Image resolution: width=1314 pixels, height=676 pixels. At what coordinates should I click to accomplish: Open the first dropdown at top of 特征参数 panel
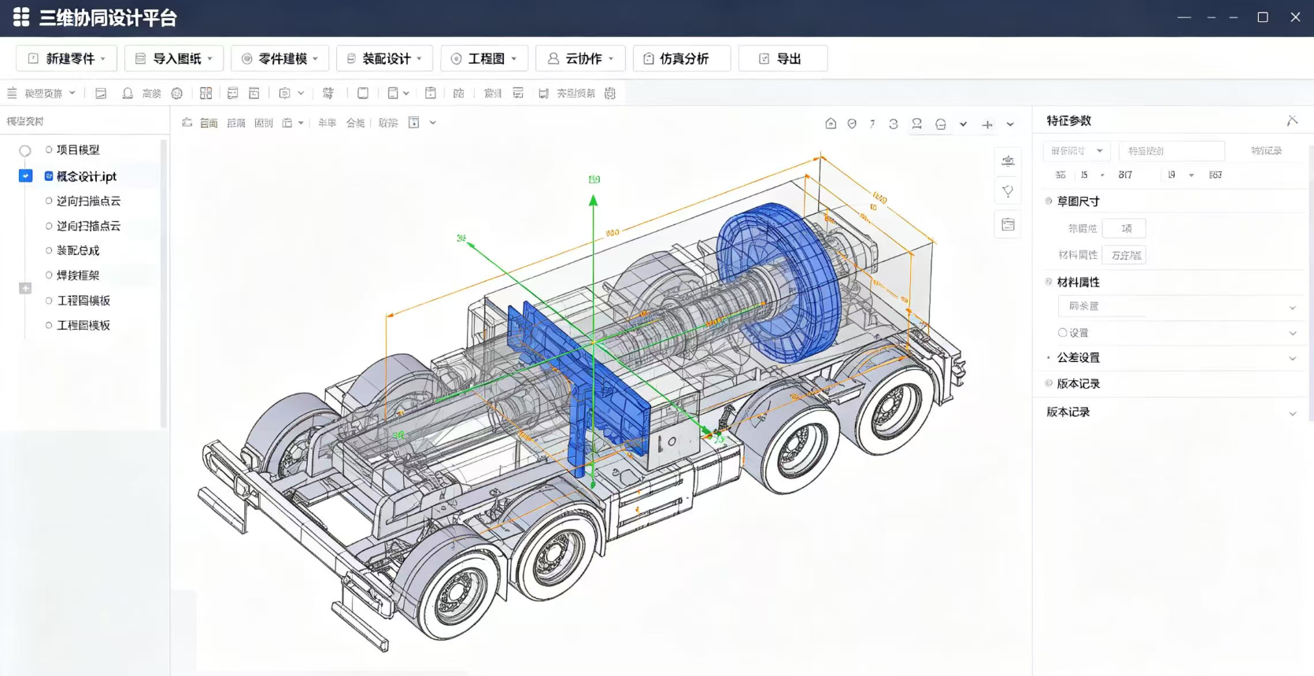click(1076, 150)
